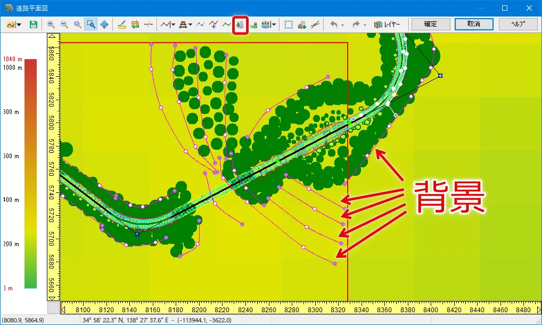Expand the lake tool dropdown arrow
The height and width of the screenshot is (325, 542).
pos(274,25)
